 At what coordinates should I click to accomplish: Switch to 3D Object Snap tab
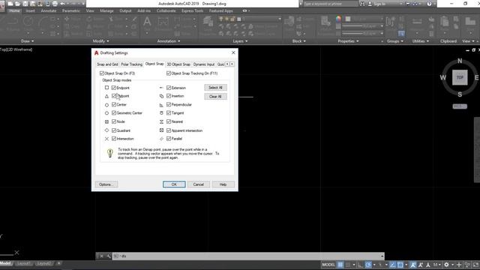click(x=178, y=64)
